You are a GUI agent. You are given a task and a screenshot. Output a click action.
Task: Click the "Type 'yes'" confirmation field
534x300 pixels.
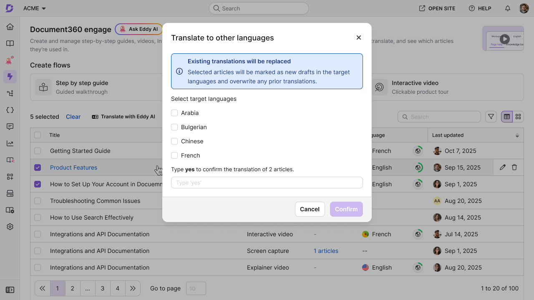pyautogui.click(x=267, y=182)
